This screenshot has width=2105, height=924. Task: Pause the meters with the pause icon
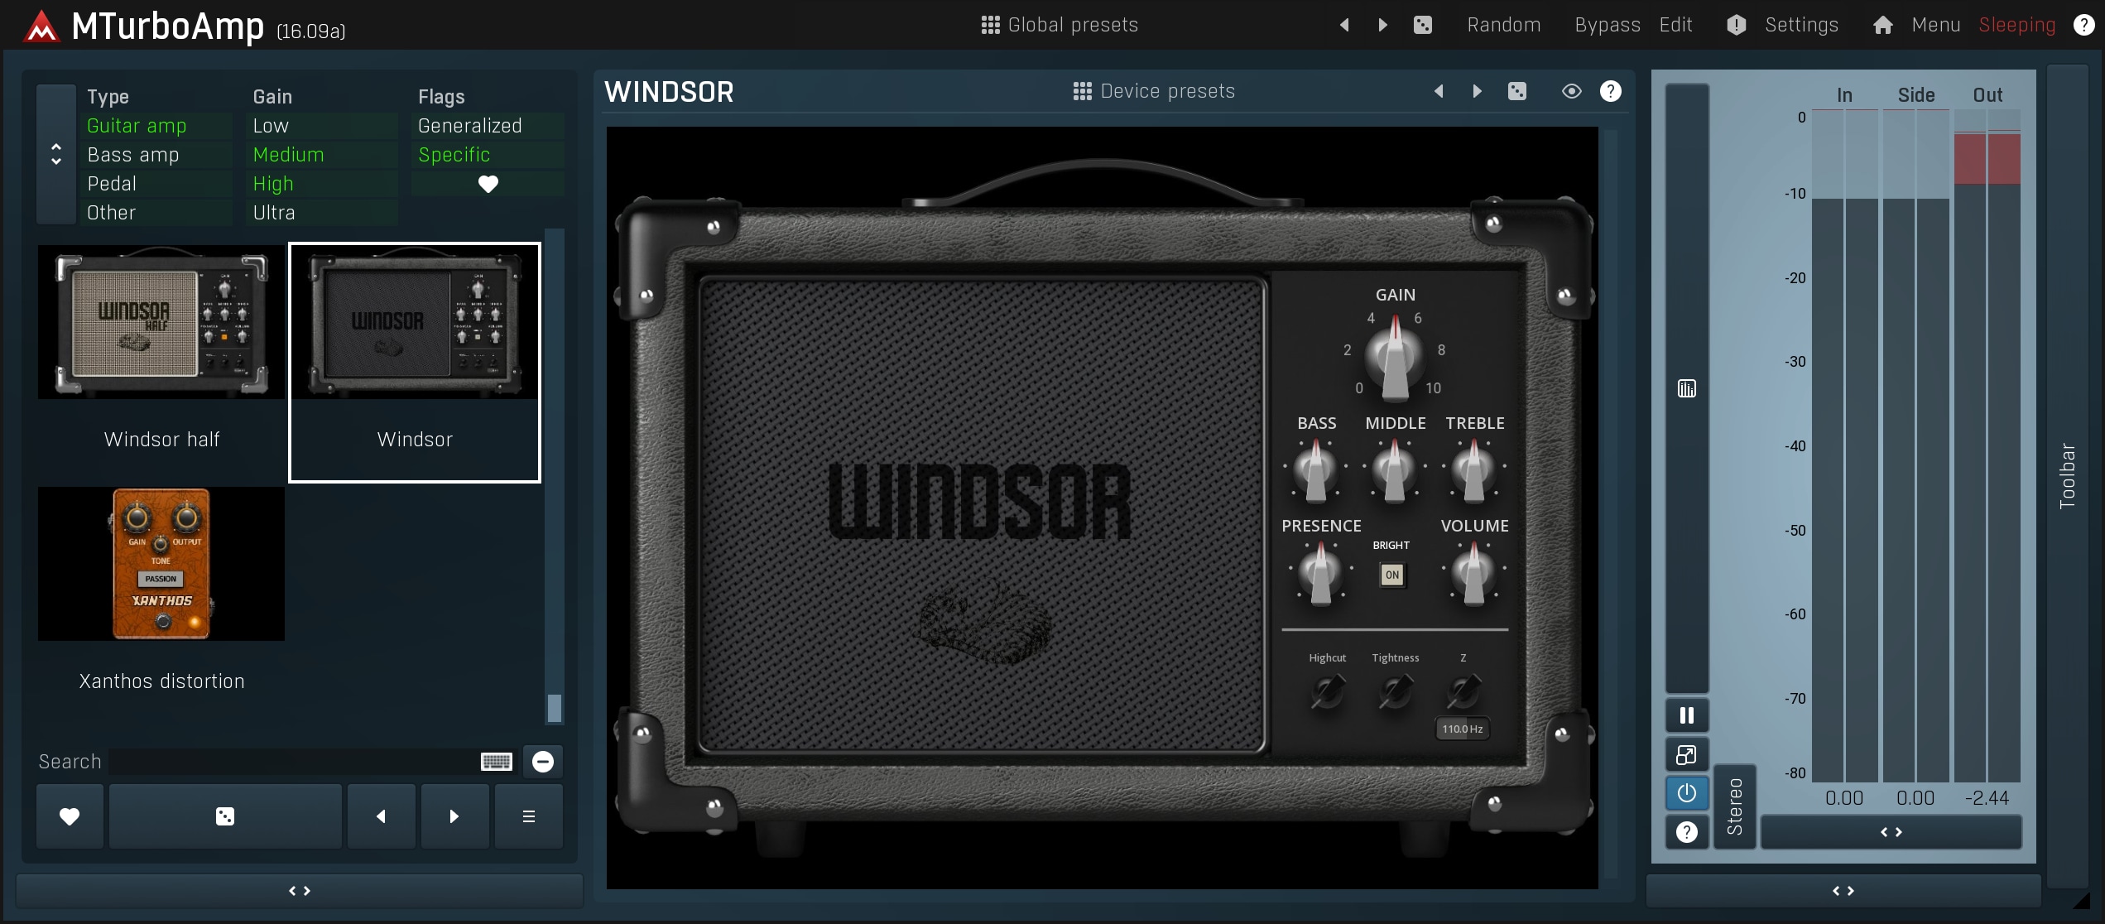(x=1686, y=715)
